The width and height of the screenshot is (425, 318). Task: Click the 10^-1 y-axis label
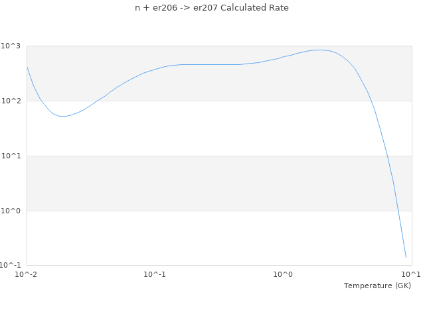[11, 266]
